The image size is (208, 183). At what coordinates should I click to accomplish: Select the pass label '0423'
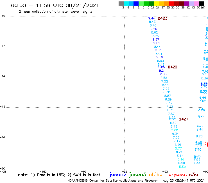click(x=162, y=18)
